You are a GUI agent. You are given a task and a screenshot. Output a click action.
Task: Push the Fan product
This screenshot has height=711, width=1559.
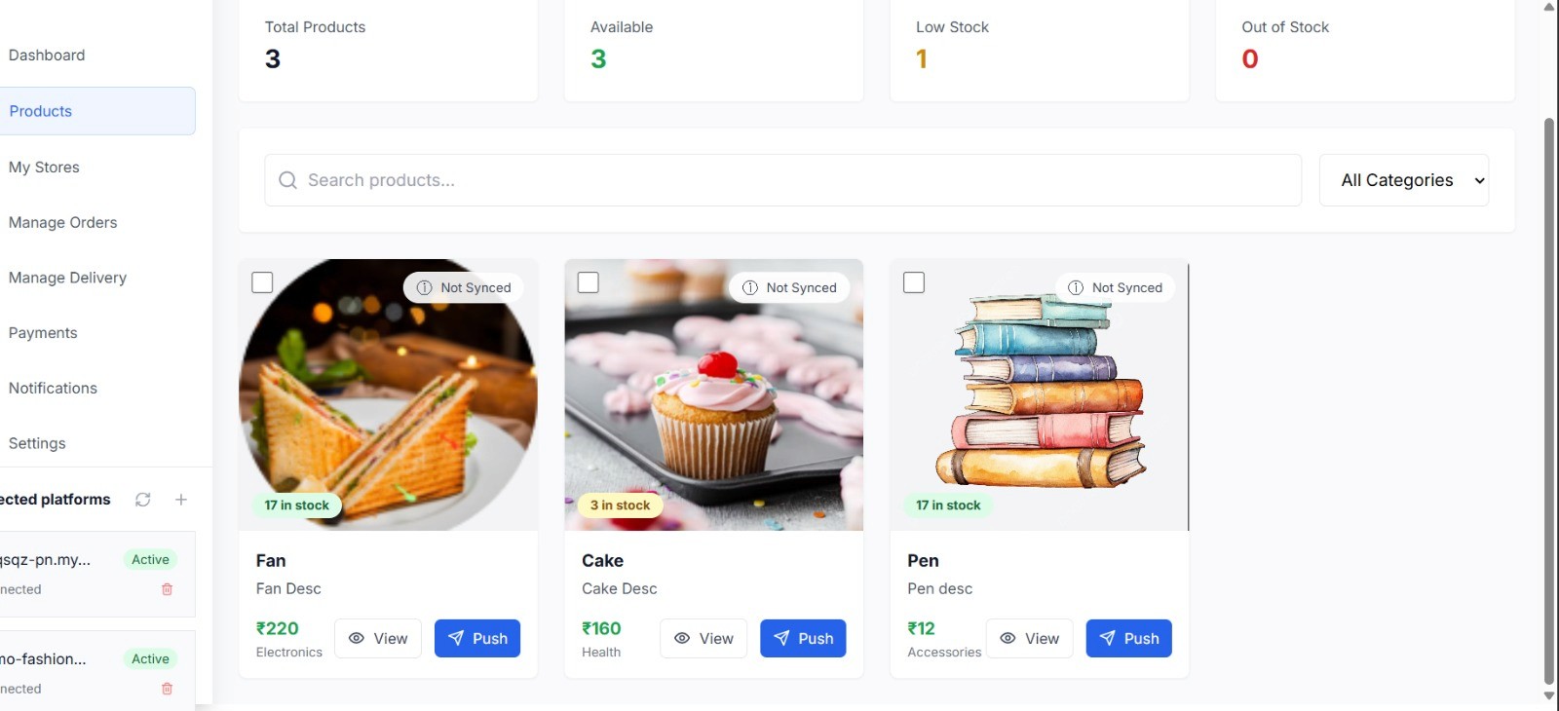pos(477,639)
